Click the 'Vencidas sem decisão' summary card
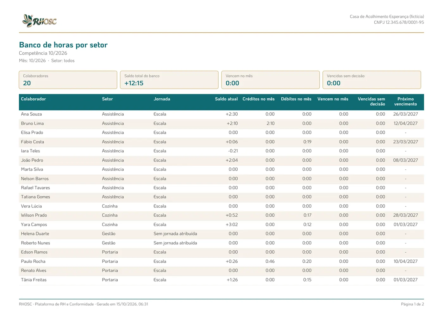 (x=372, y=80)
